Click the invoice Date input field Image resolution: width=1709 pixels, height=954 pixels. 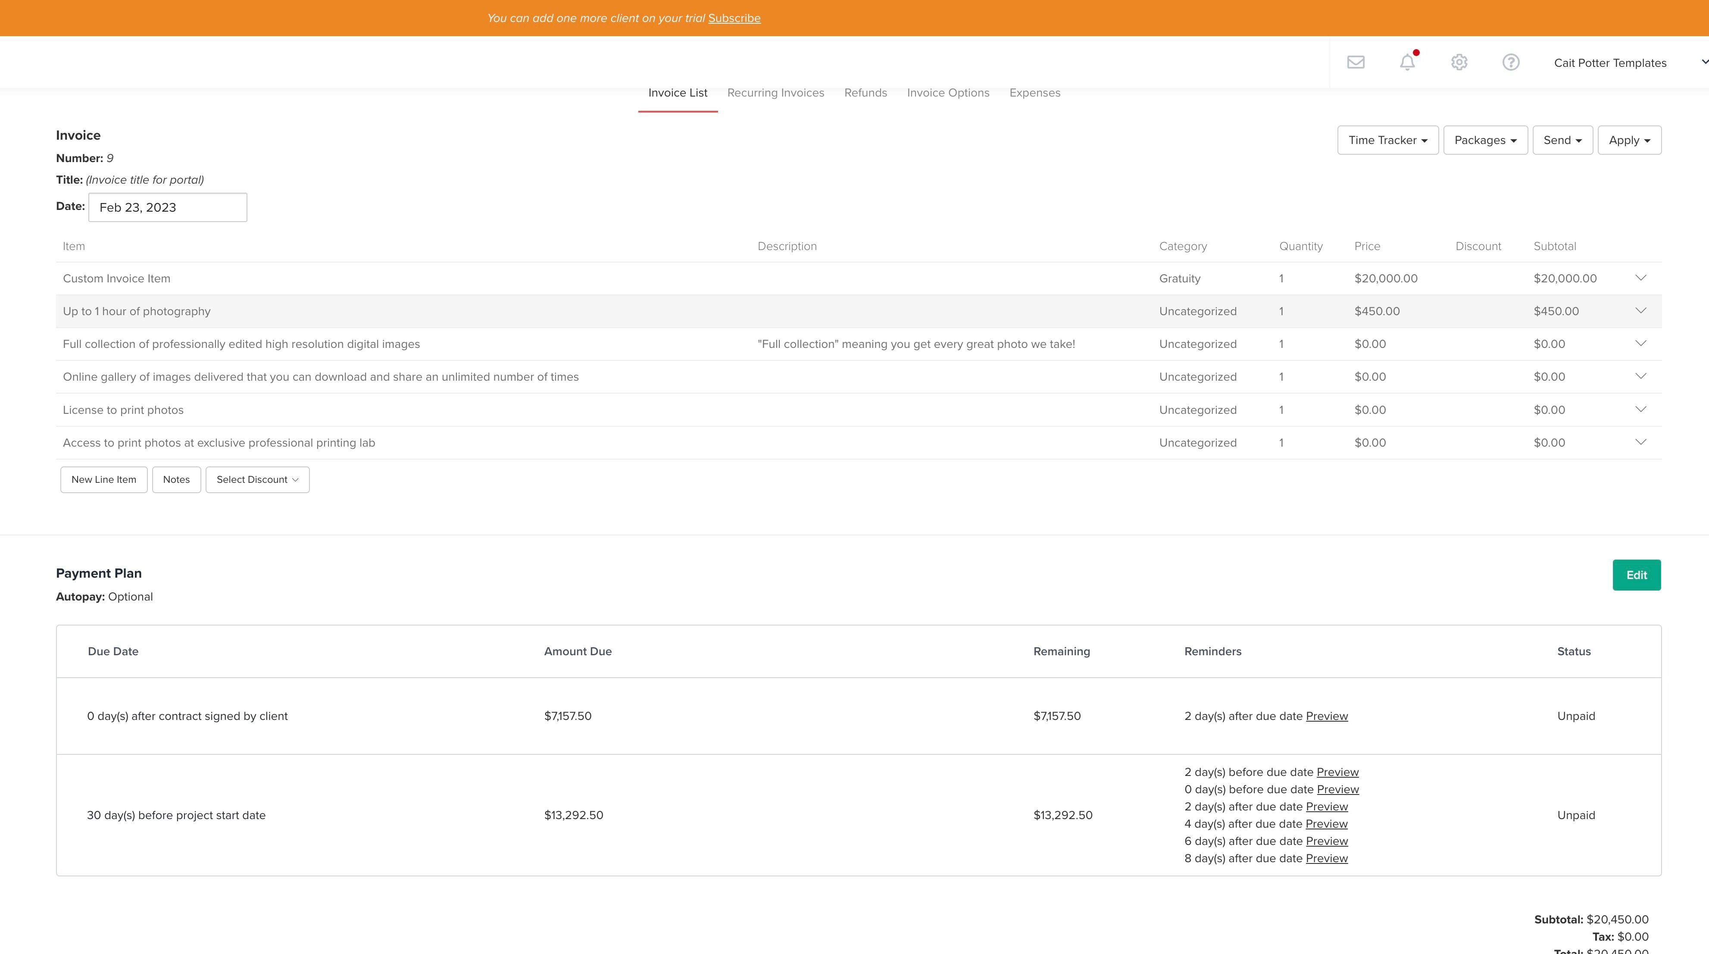coord(168,208)
